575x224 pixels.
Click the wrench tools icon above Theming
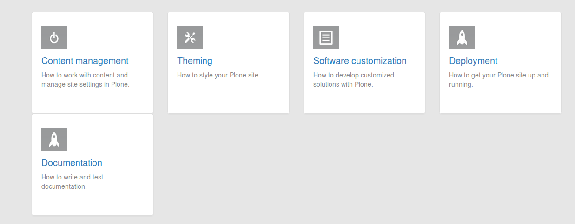point(190,38)
